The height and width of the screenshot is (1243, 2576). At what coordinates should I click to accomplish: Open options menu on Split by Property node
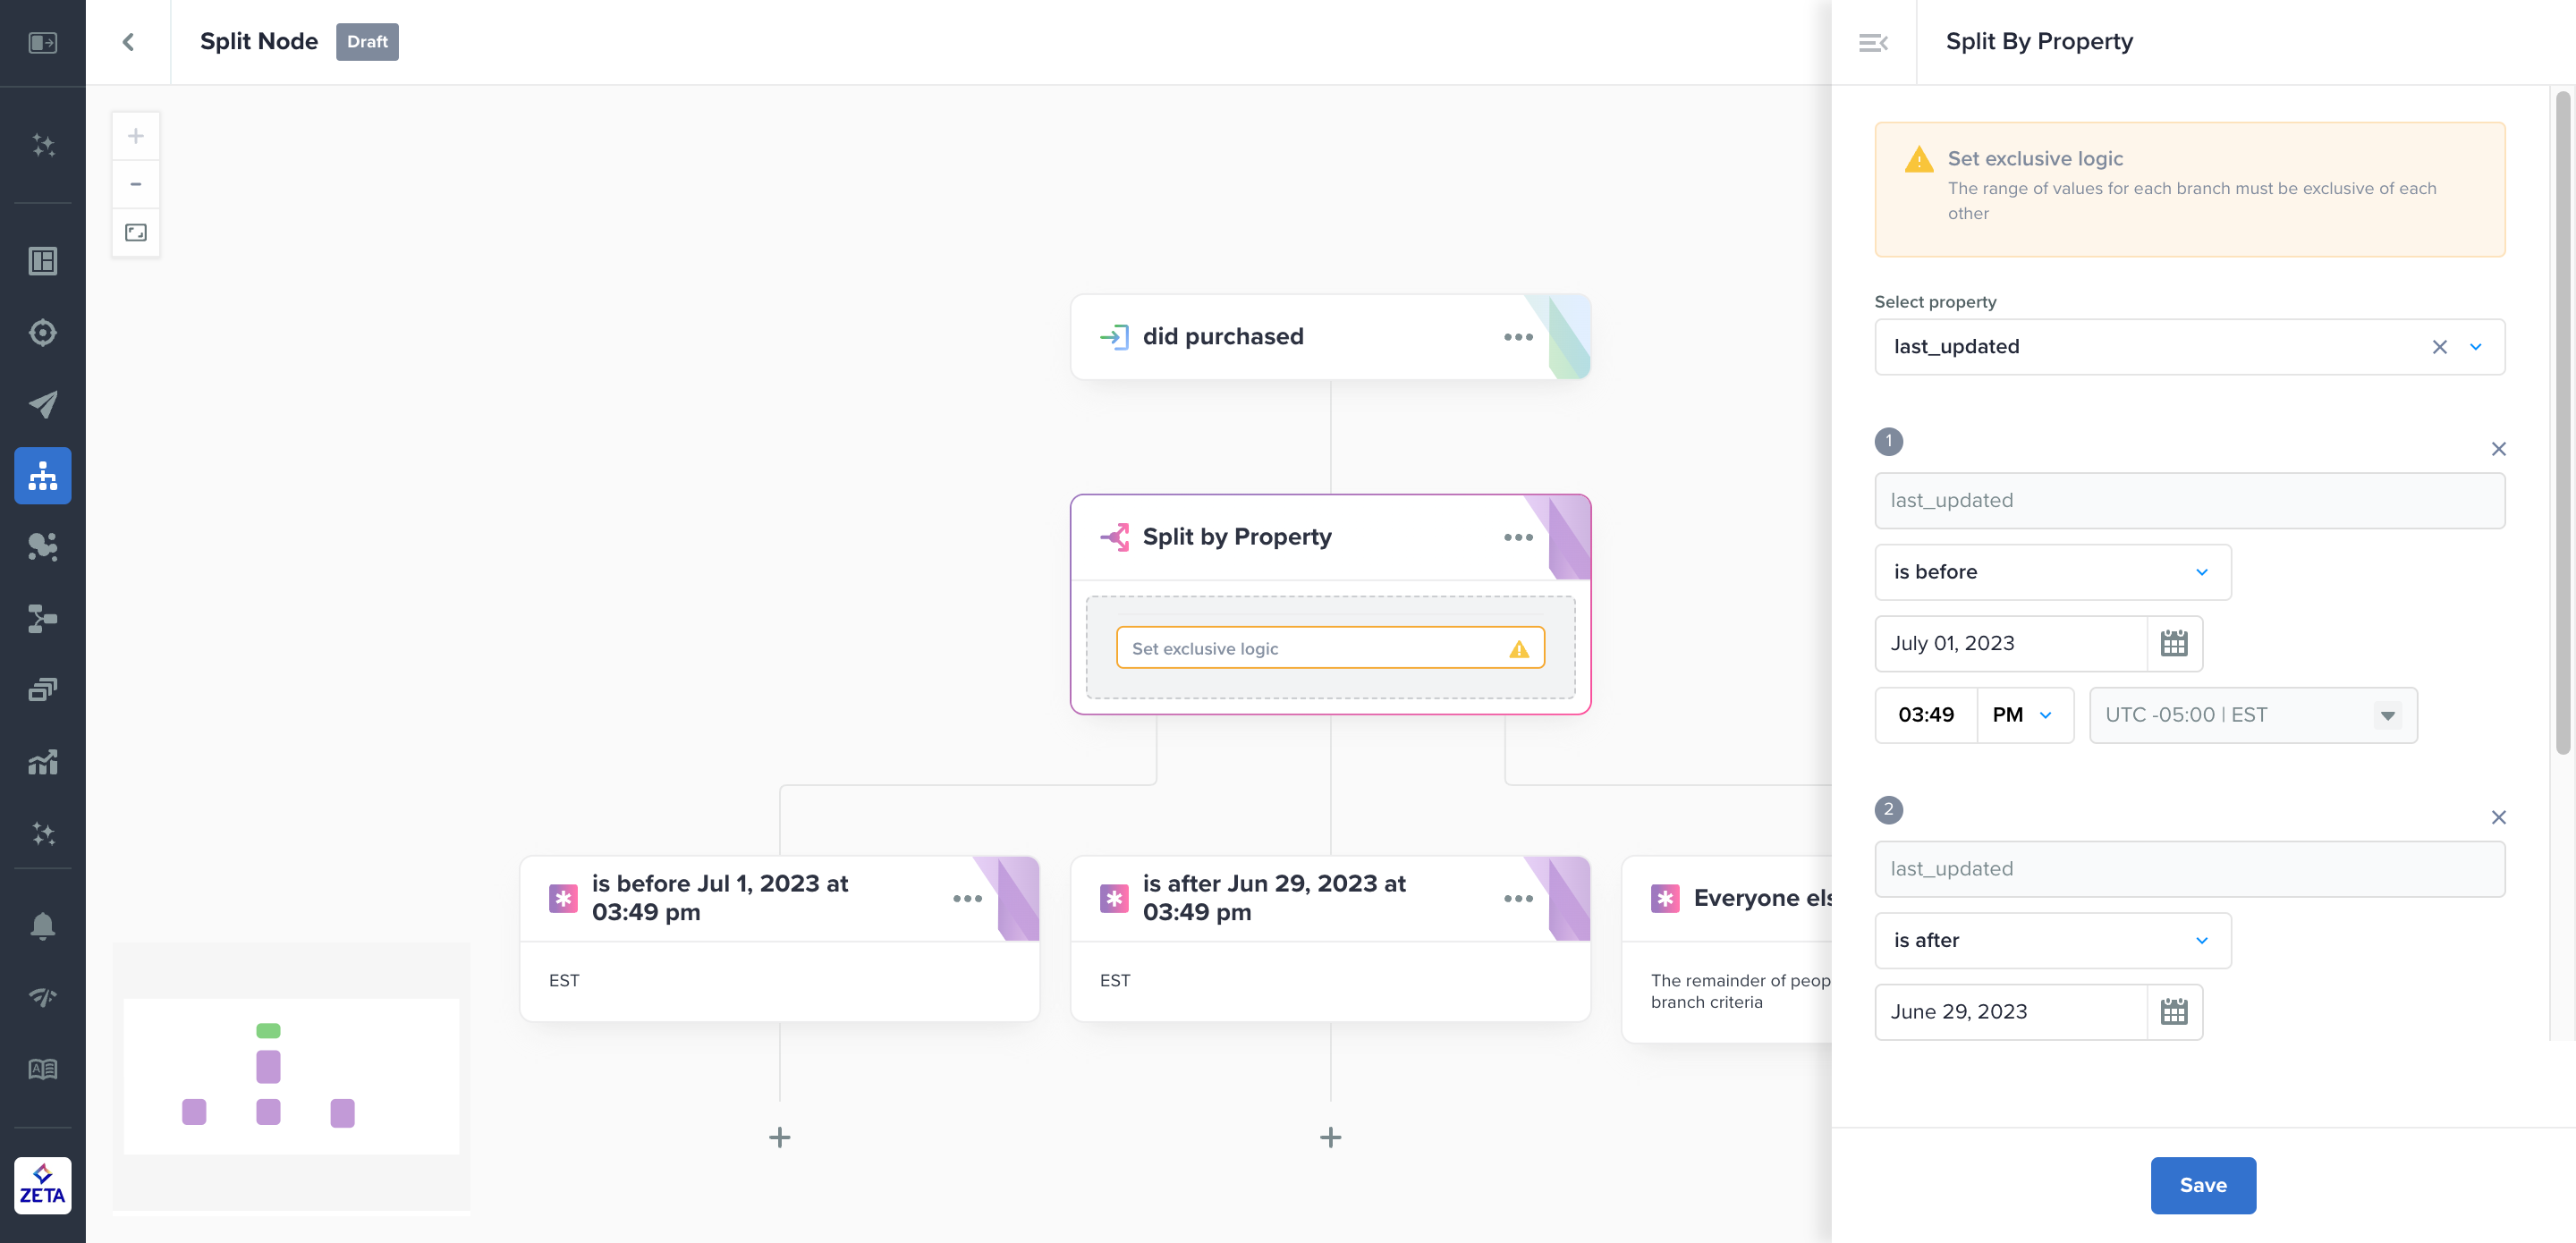click(x=1517, y=537)
